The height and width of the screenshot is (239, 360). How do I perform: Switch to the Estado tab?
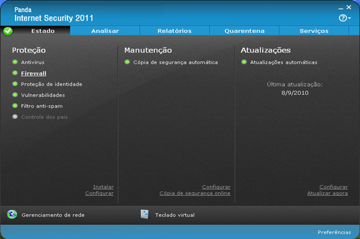coord(43,31)
